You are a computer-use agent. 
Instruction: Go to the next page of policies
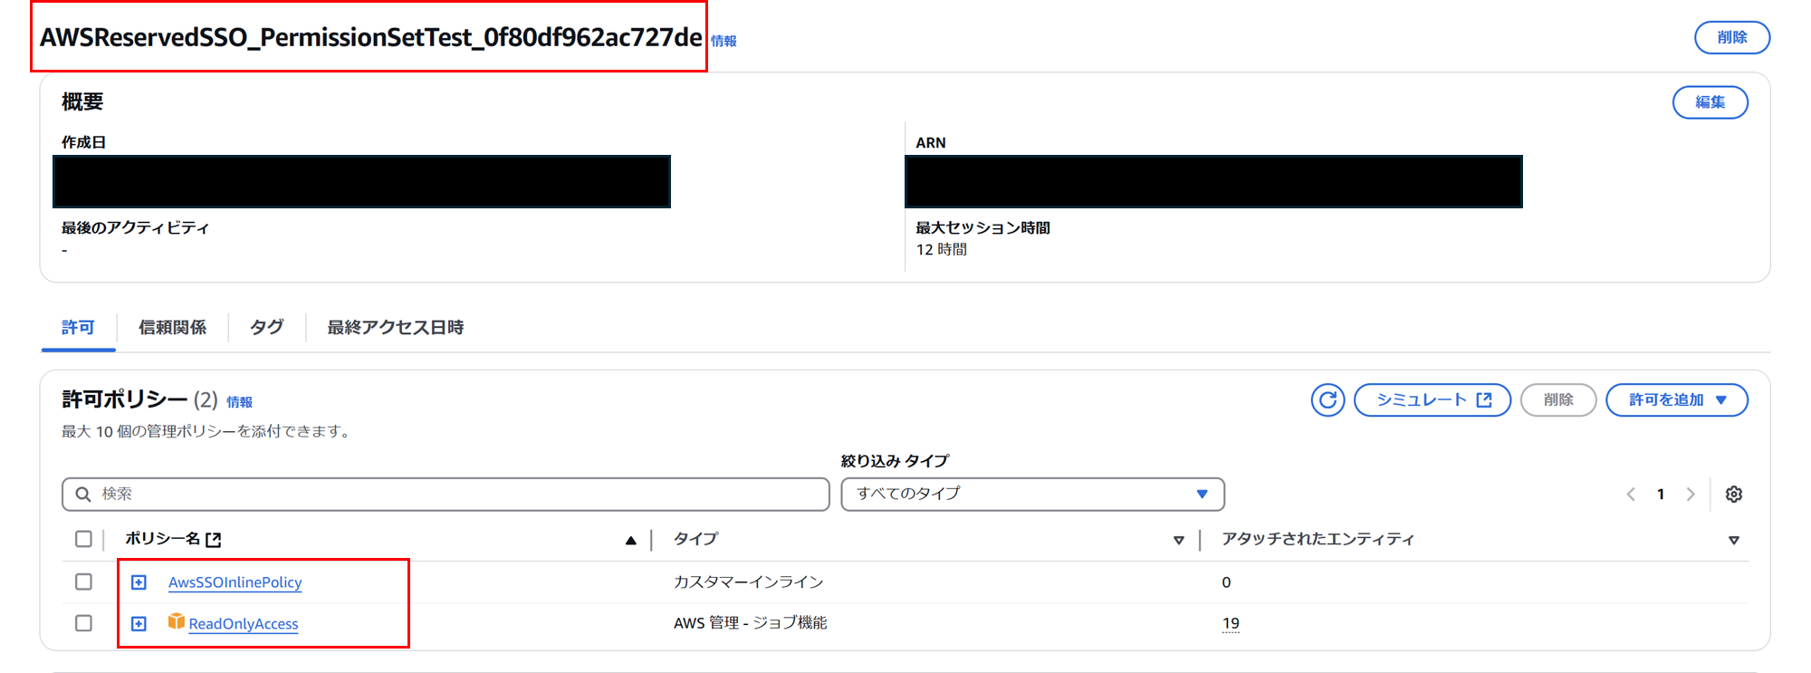click(1691, 494)
